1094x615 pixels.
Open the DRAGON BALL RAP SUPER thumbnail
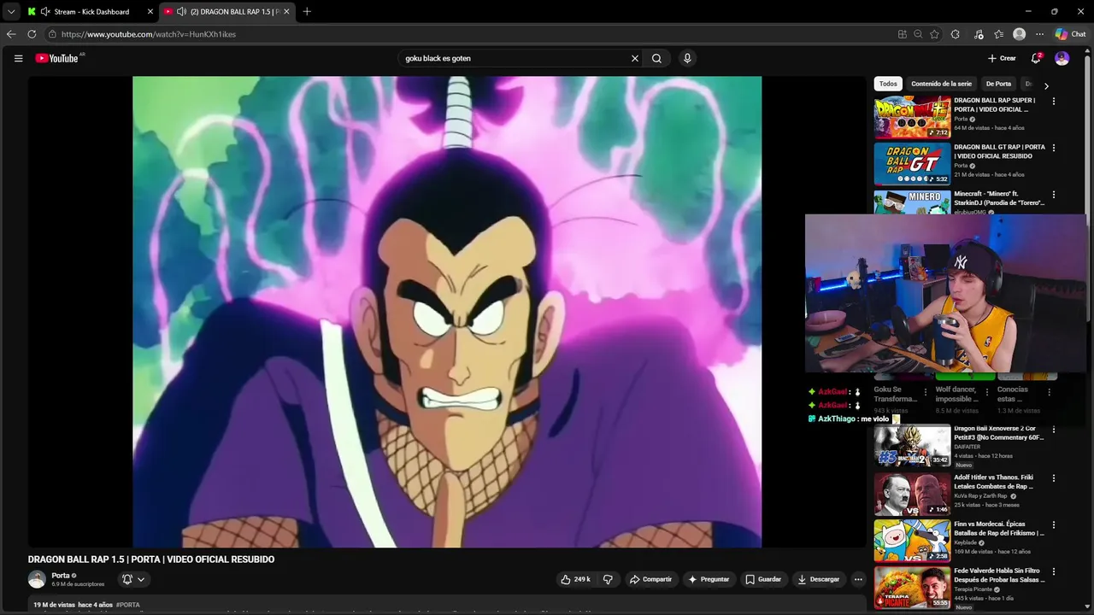(x=912, y=117)
